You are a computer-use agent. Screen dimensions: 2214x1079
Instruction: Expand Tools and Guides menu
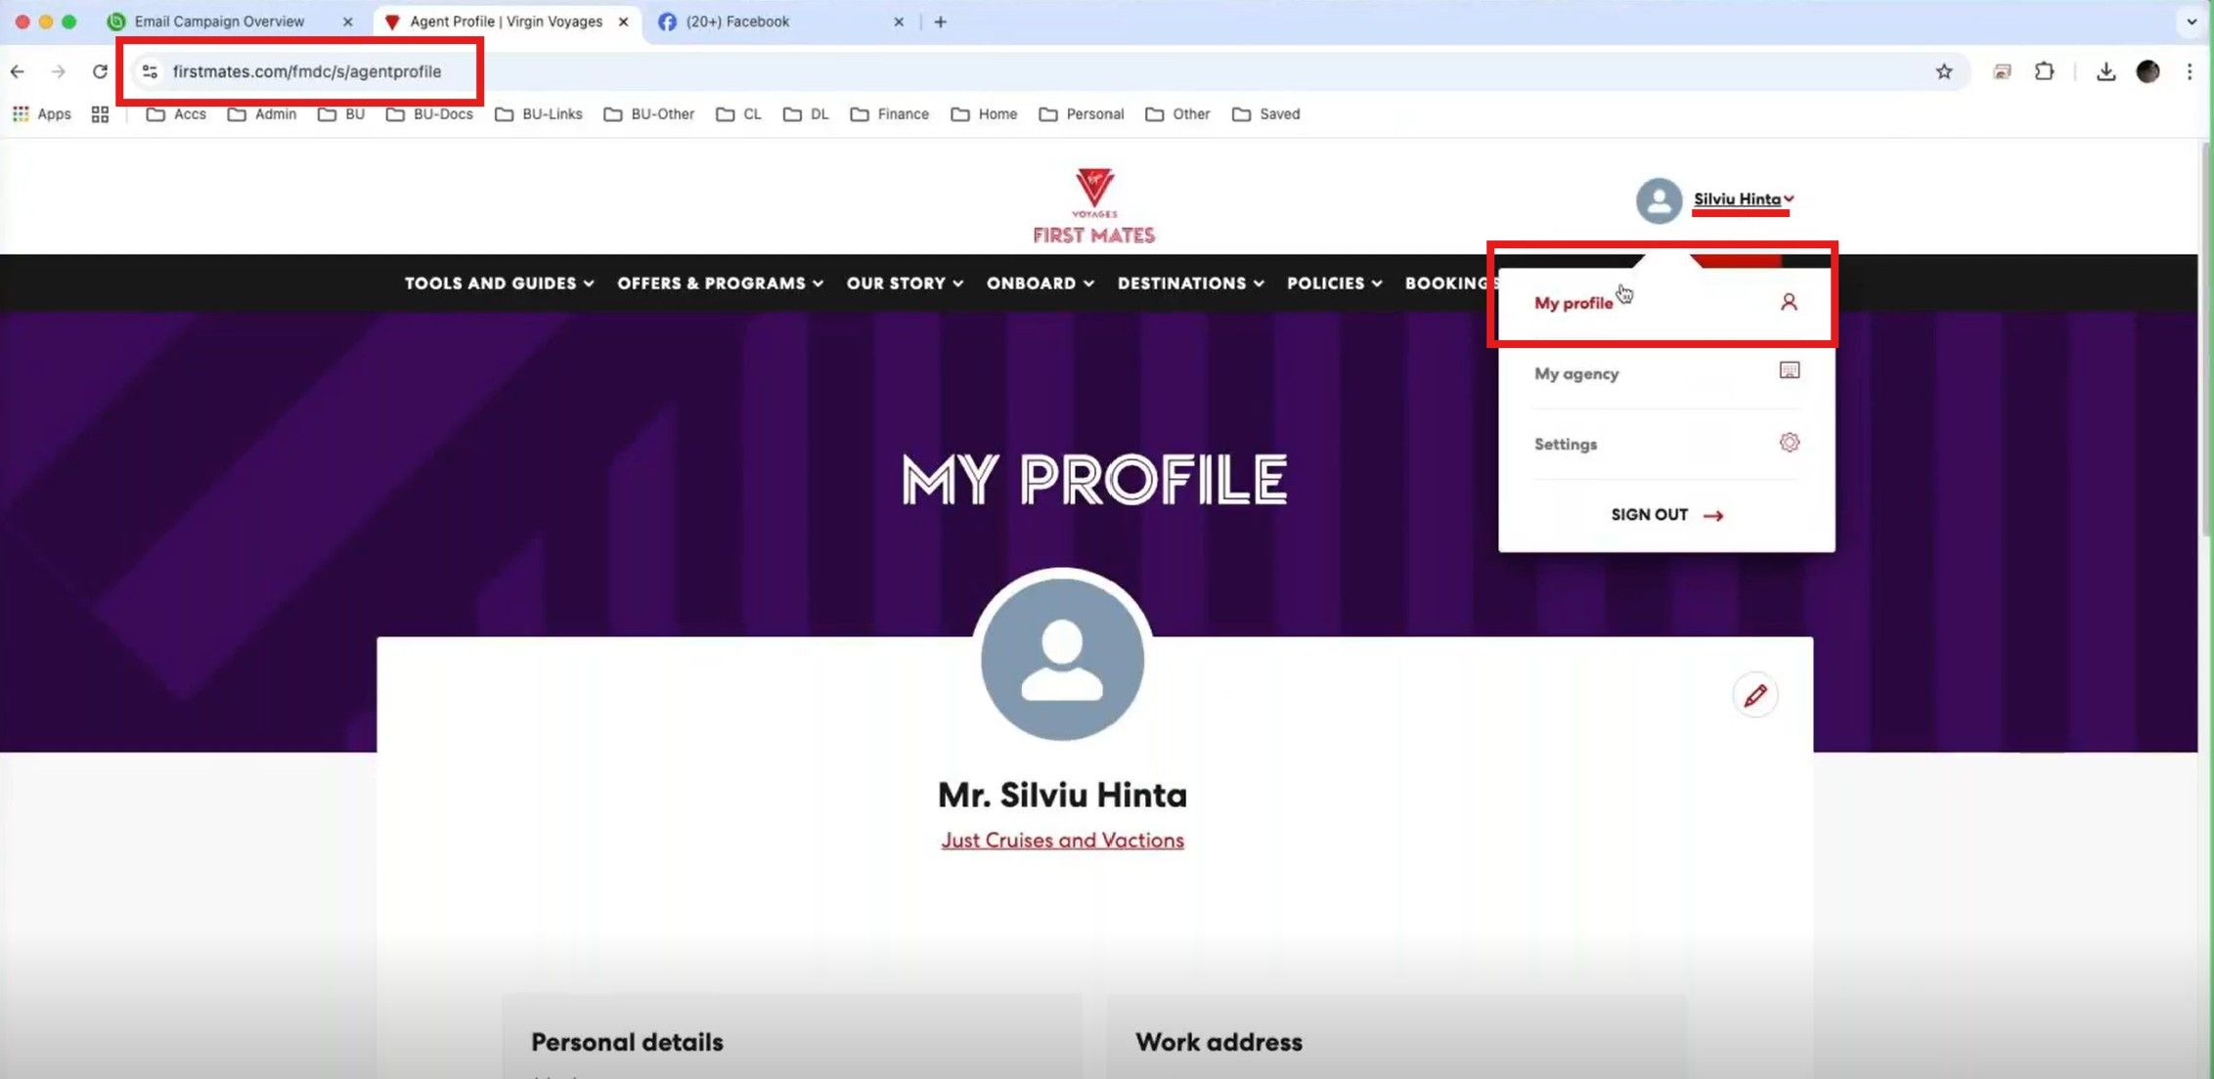(500, 283)
